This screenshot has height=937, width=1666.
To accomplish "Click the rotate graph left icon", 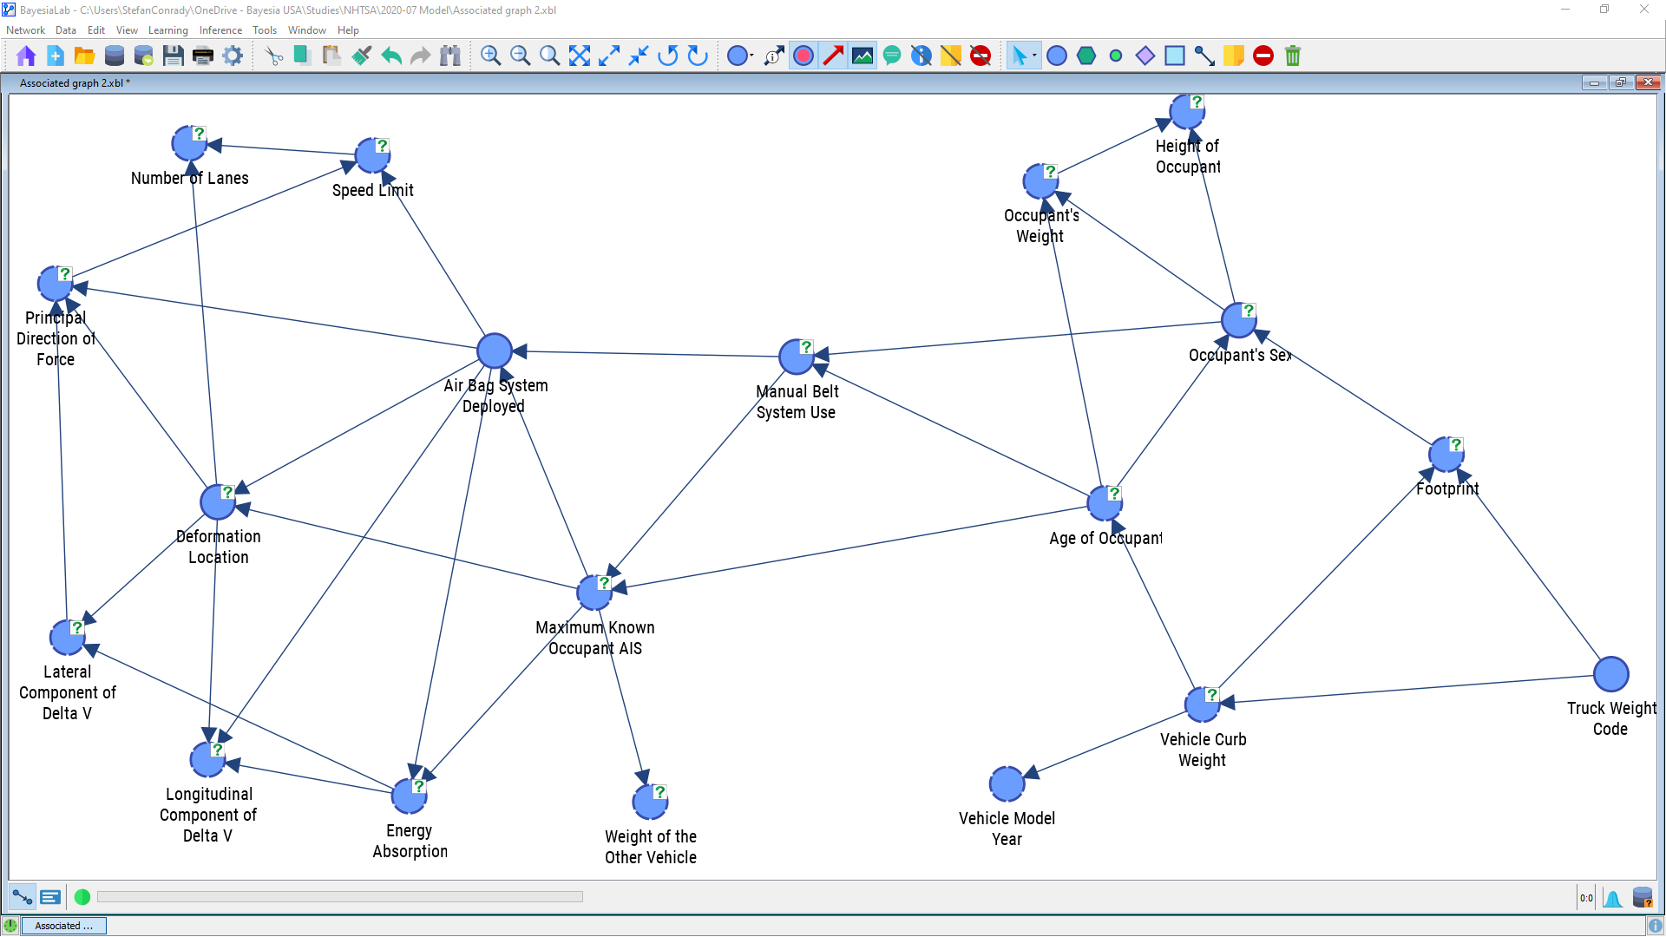I will click(x=668, y=56).
